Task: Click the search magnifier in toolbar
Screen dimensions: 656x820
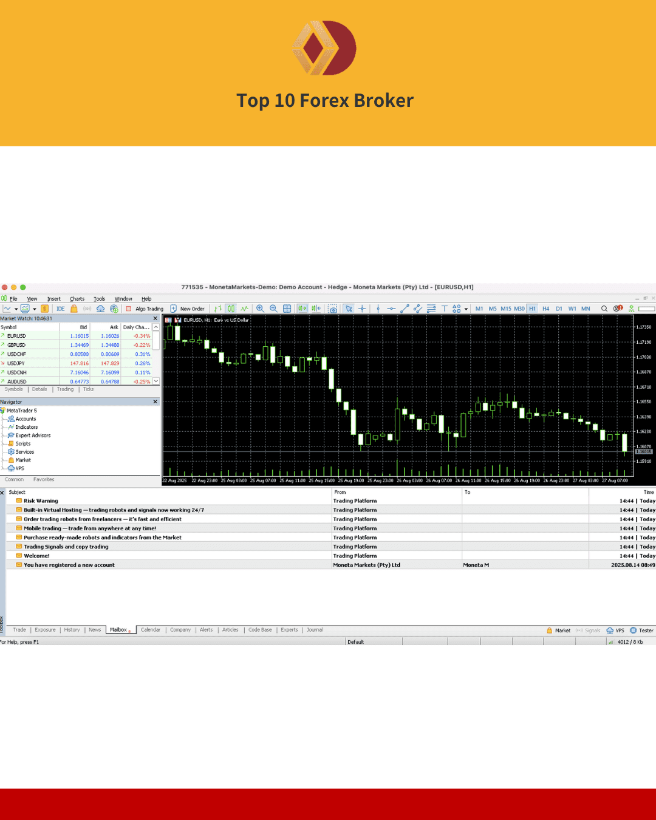Action: pyautogui.click(x=604, y=309)
